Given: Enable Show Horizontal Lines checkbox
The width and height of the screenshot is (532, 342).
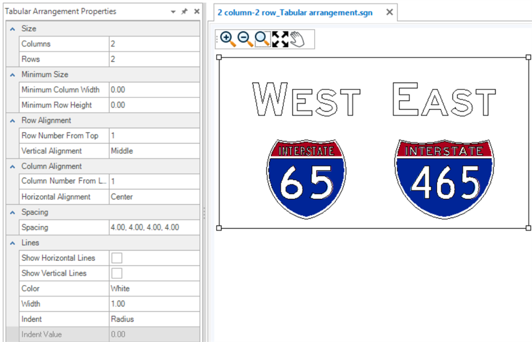Looking at the screenshot, I should (x=117, y=258).
